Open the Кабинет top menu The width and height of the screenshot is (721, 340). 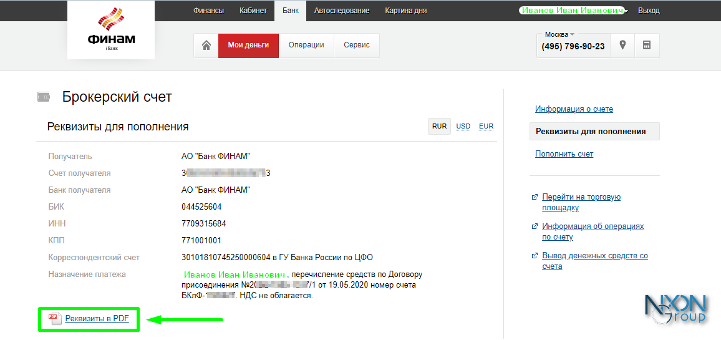click(253, 11)
